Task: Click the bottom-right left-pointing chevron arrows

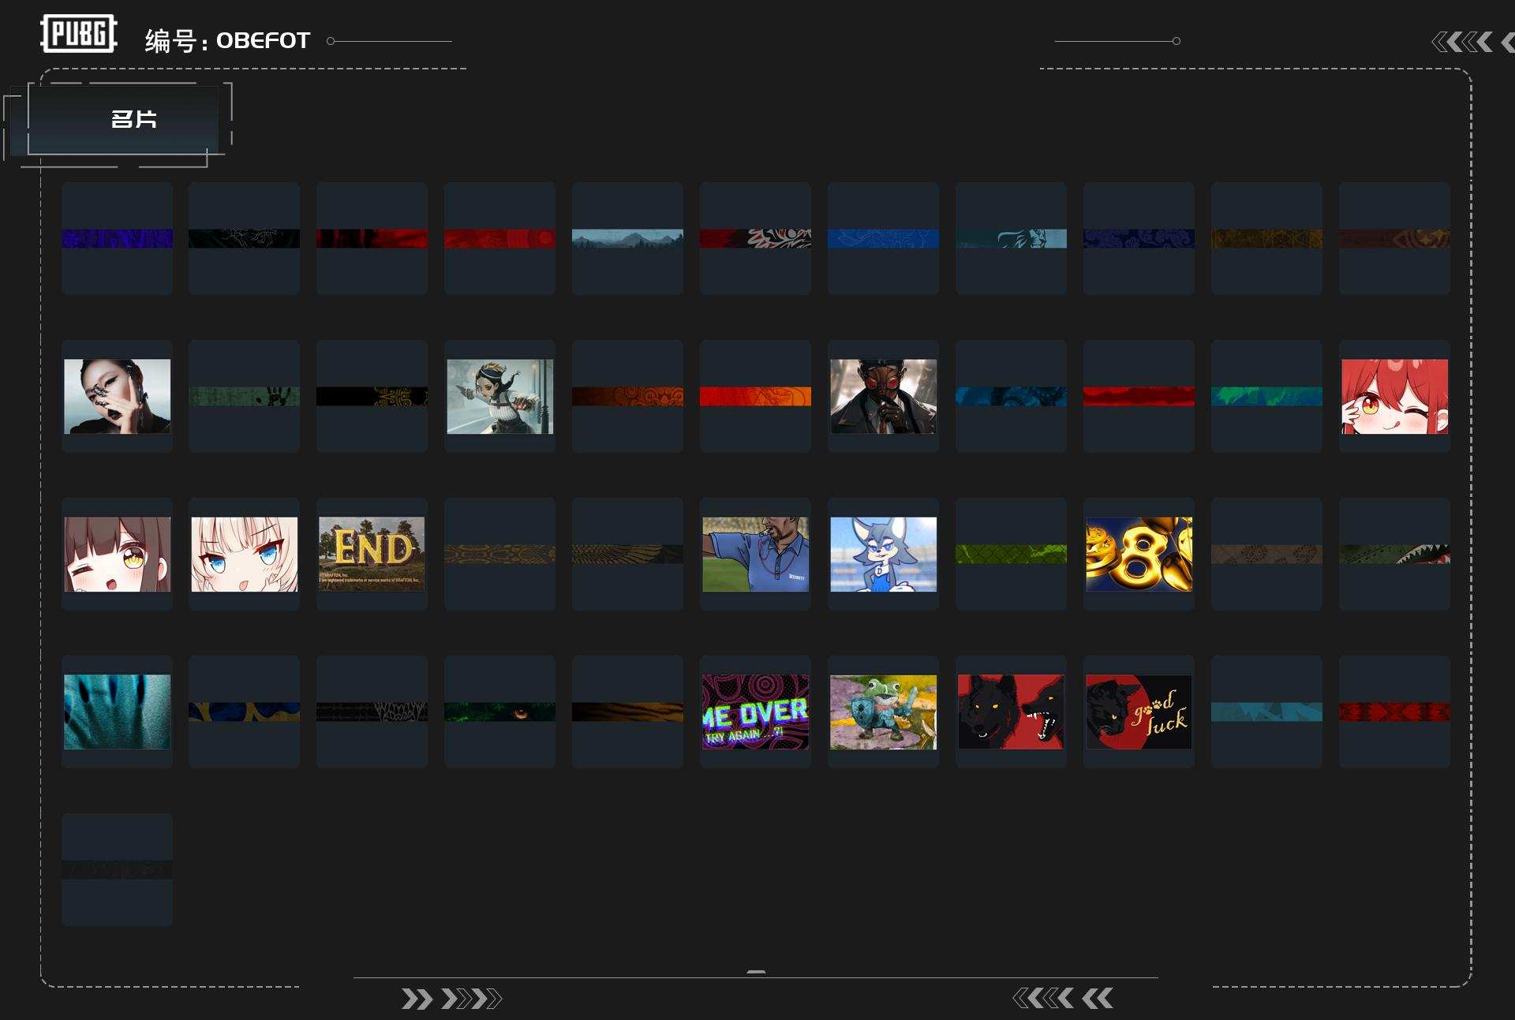Action: point(1062,999)
